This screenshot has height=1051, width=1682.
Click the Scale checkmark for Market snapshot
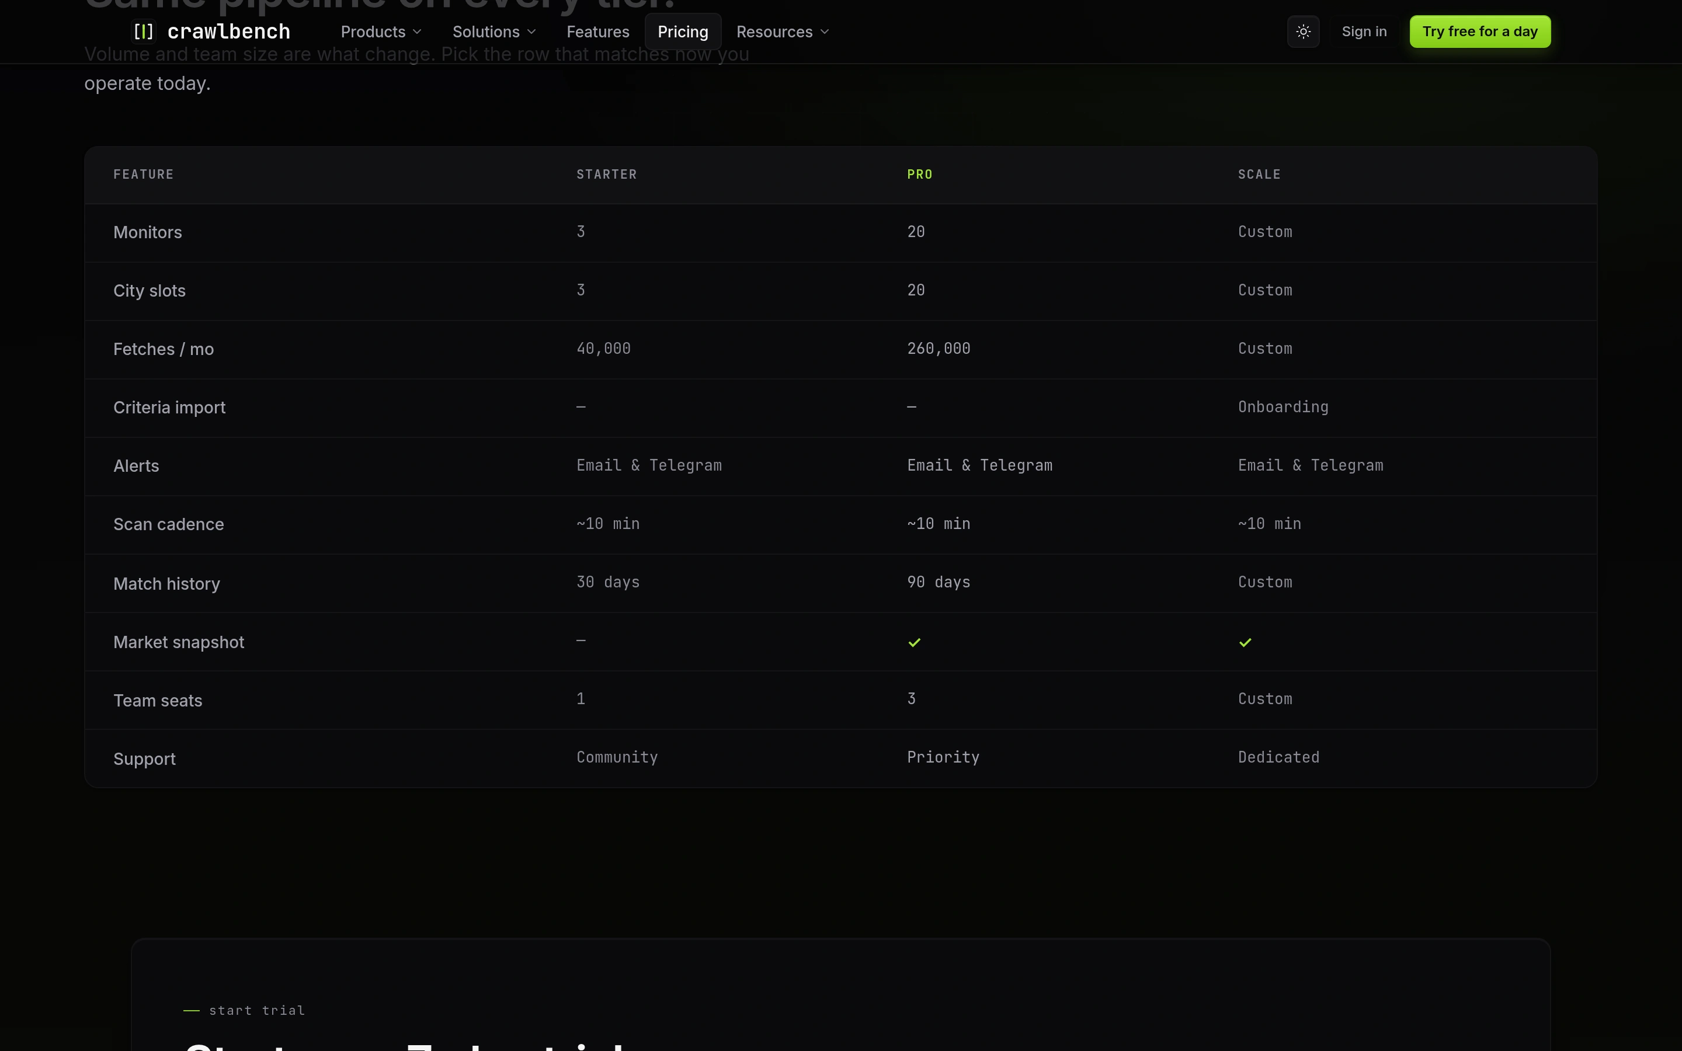[x=1245, y=642]
